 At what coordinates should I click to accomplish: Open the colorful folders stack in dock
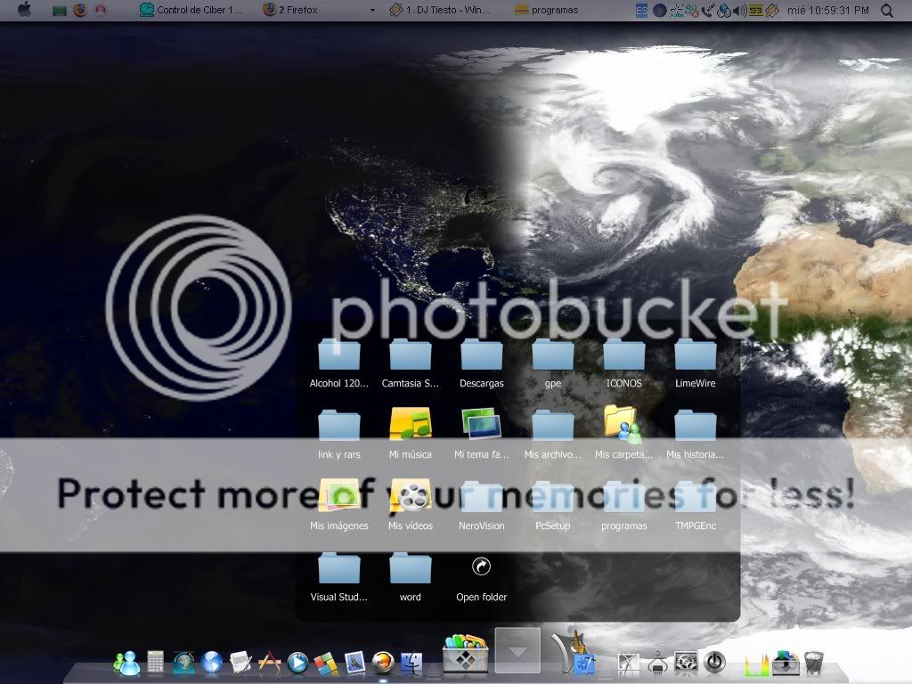pyautogui.click(x=465, y=653)
